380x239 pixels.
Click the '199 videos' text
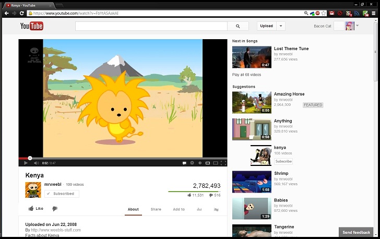(x=75, y=185)
